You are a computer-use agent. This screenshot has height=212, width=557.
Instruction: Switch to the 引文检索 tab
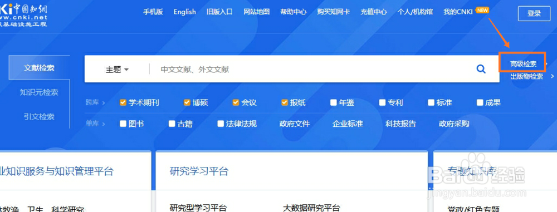39,116
